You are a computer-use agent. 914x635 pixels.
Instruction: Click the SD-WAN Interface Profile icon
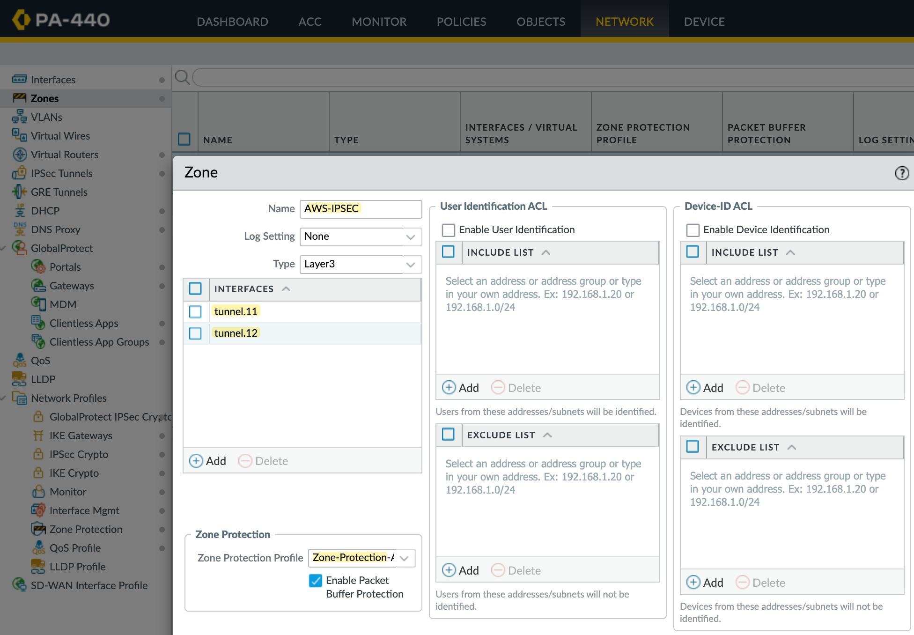coord(19,585)
